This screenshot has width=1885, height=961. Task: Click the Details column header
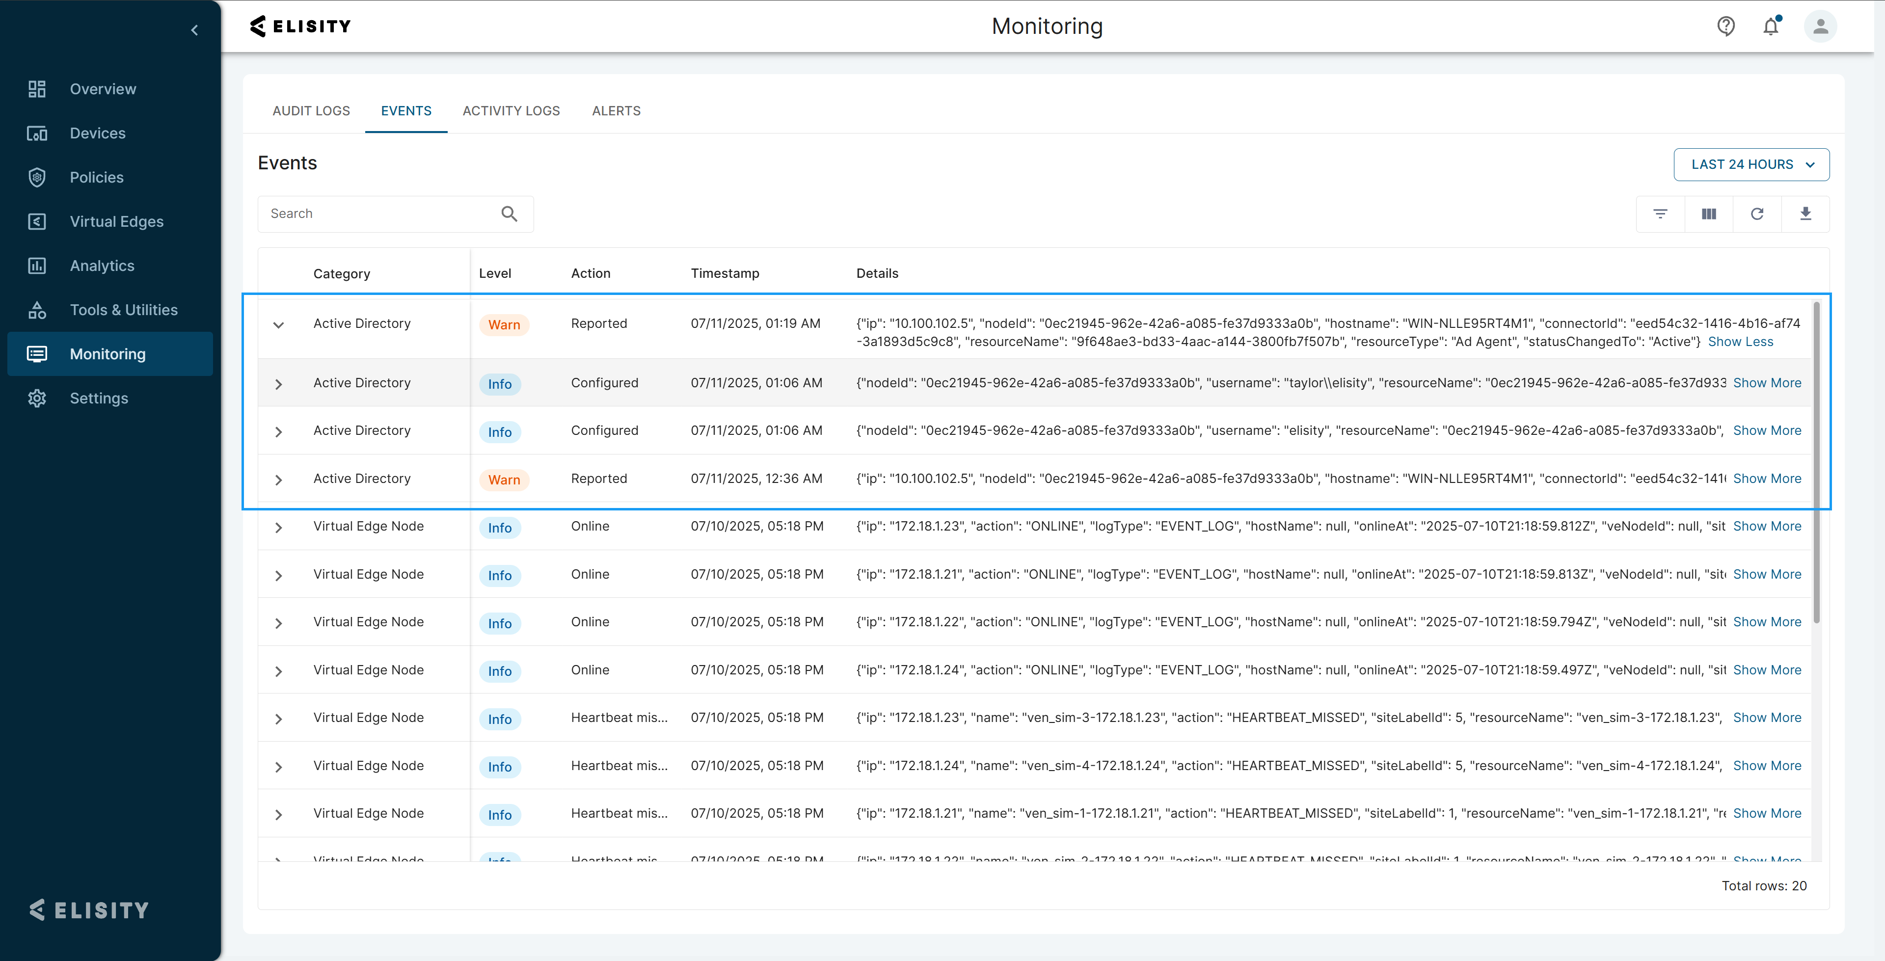(x=877, y=274)
